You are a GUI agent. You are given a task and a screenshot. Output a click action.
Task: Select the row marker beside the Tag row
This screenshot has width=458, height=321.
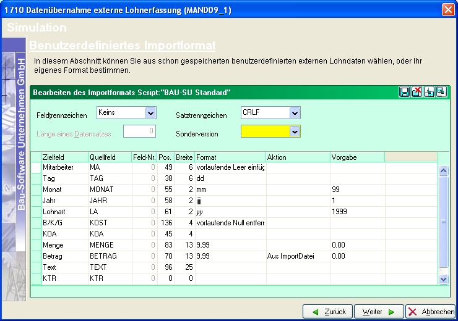click(x=36, y=178)
